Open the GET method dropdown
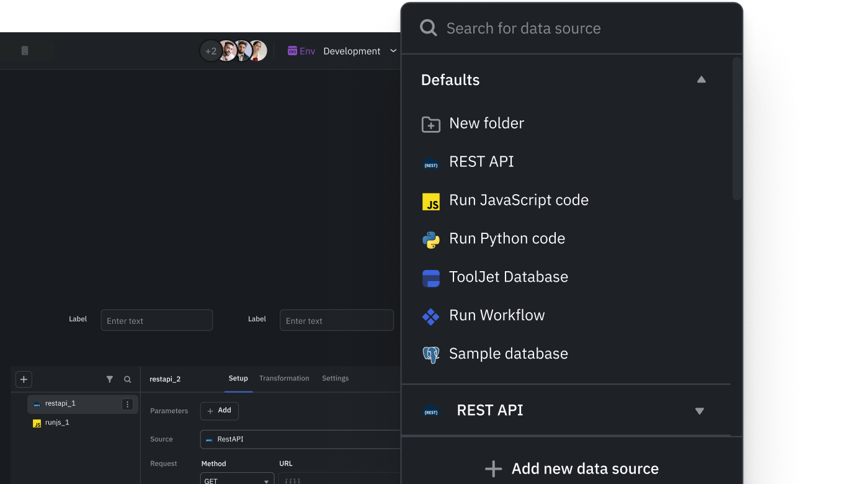851x484 pixels. click(x=237, y=480)
